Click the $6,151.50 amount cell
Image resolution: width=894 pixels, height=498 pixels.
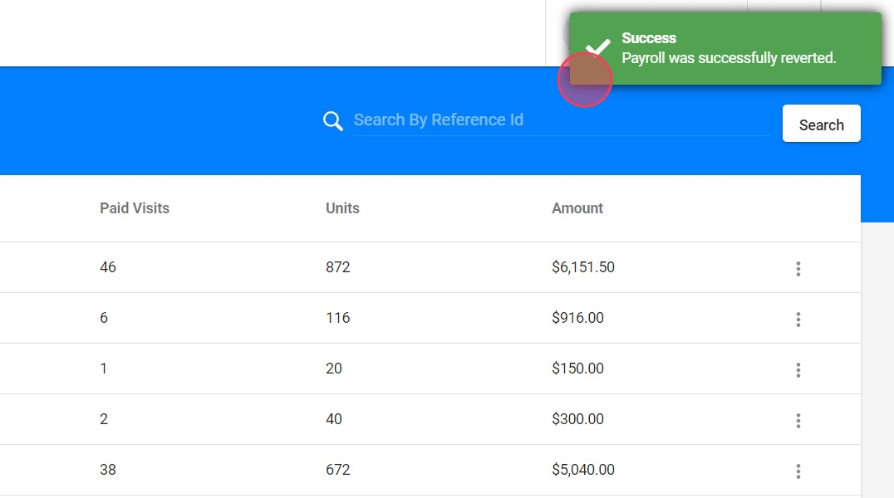(583, 267)
